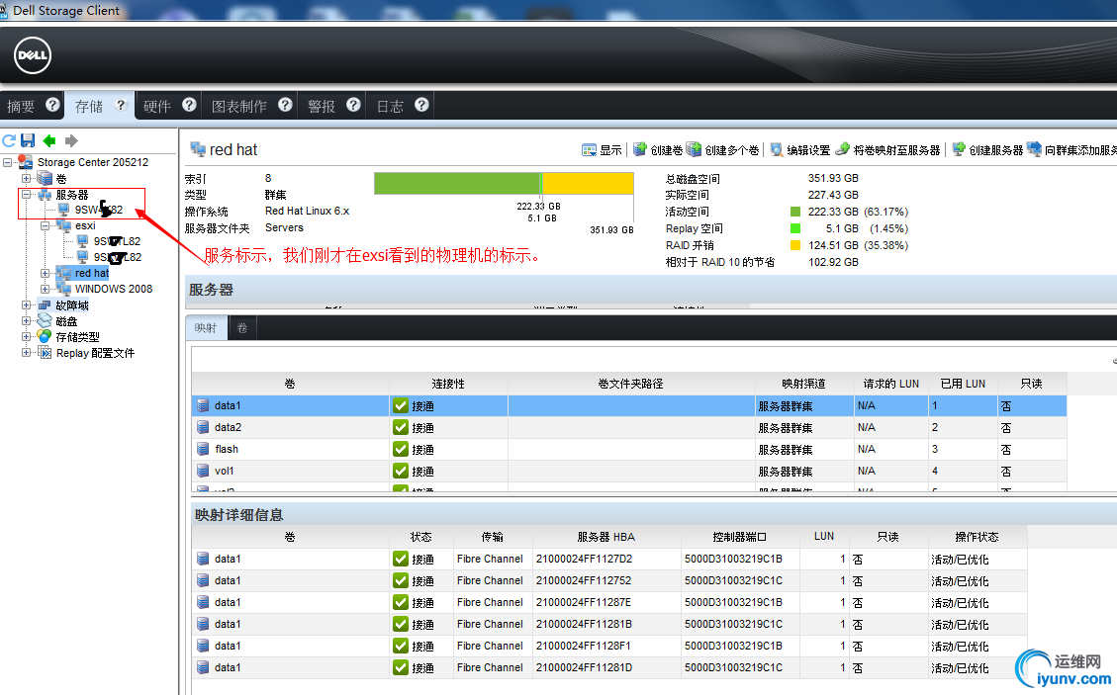Image resolution: width=1117 pixels, height=695 pixels.
Task: Select Replay 配置文件 in the tree
Action: [95, 353]
